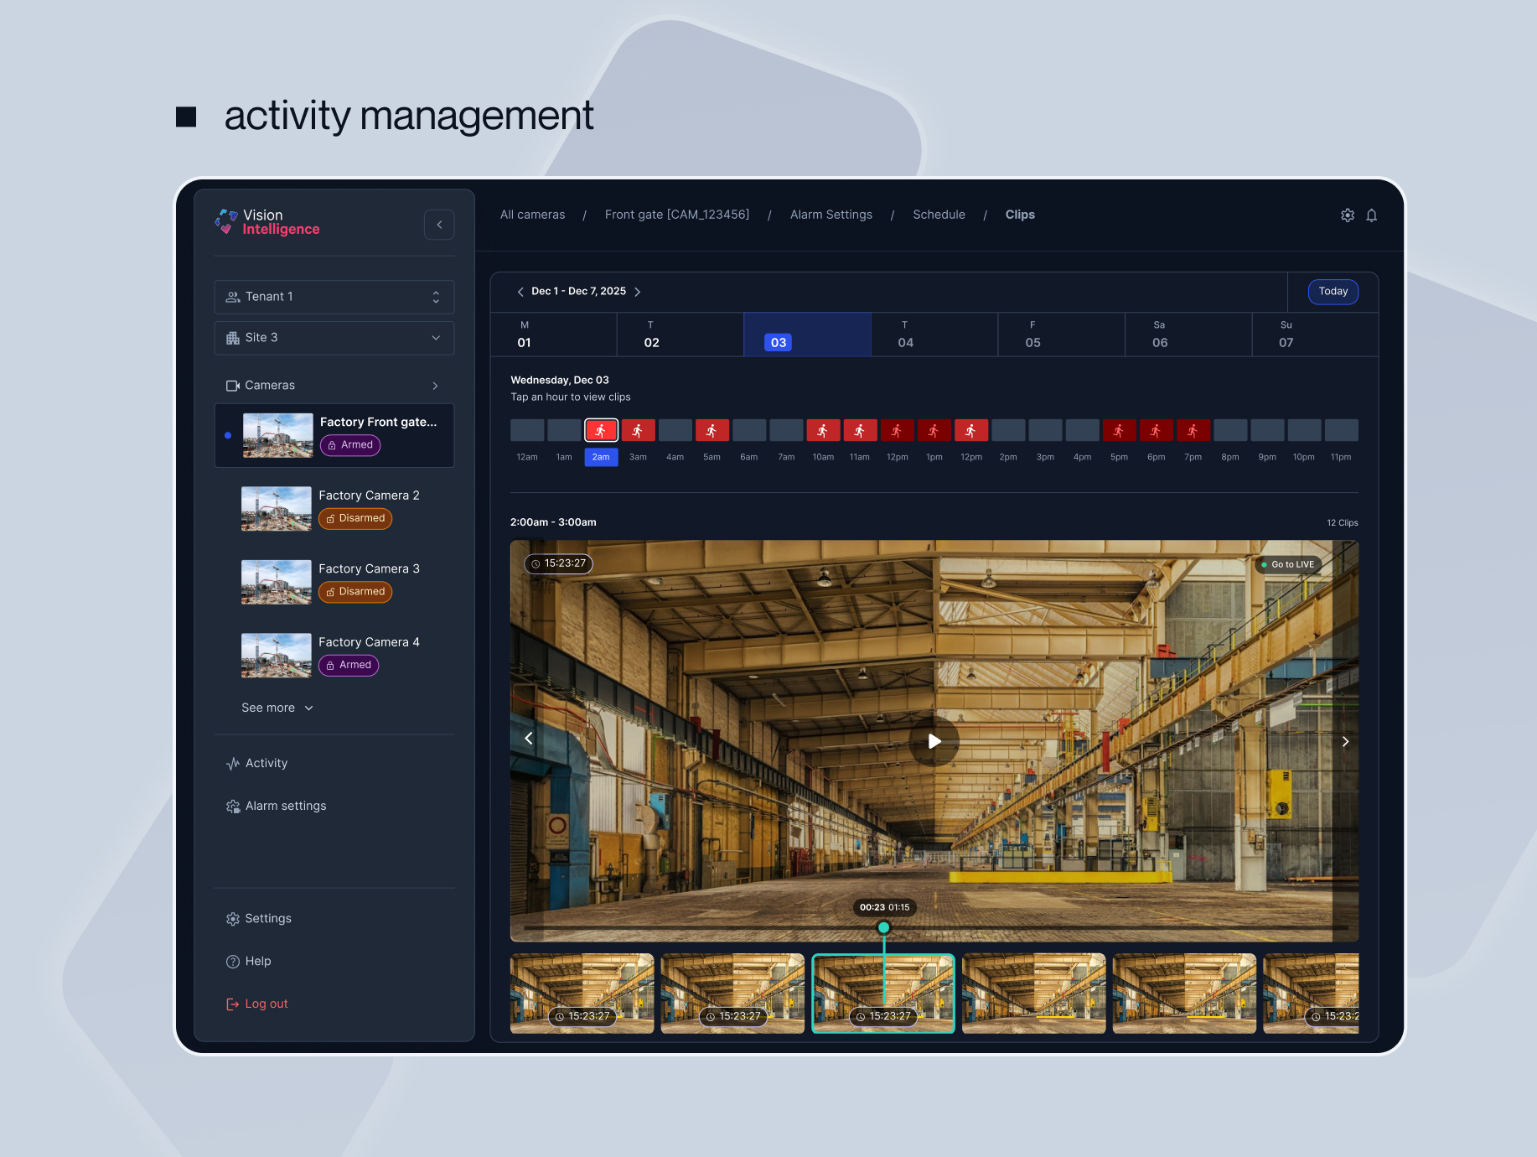
Task: Go to the previous week arrow
Action: (x=520, y=292)
